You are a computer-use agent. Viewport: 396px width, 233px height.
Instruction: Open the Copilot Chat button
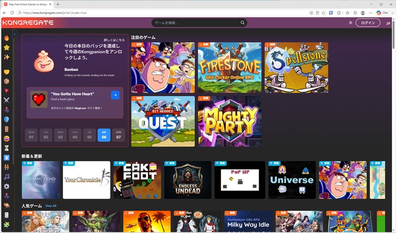382,13
